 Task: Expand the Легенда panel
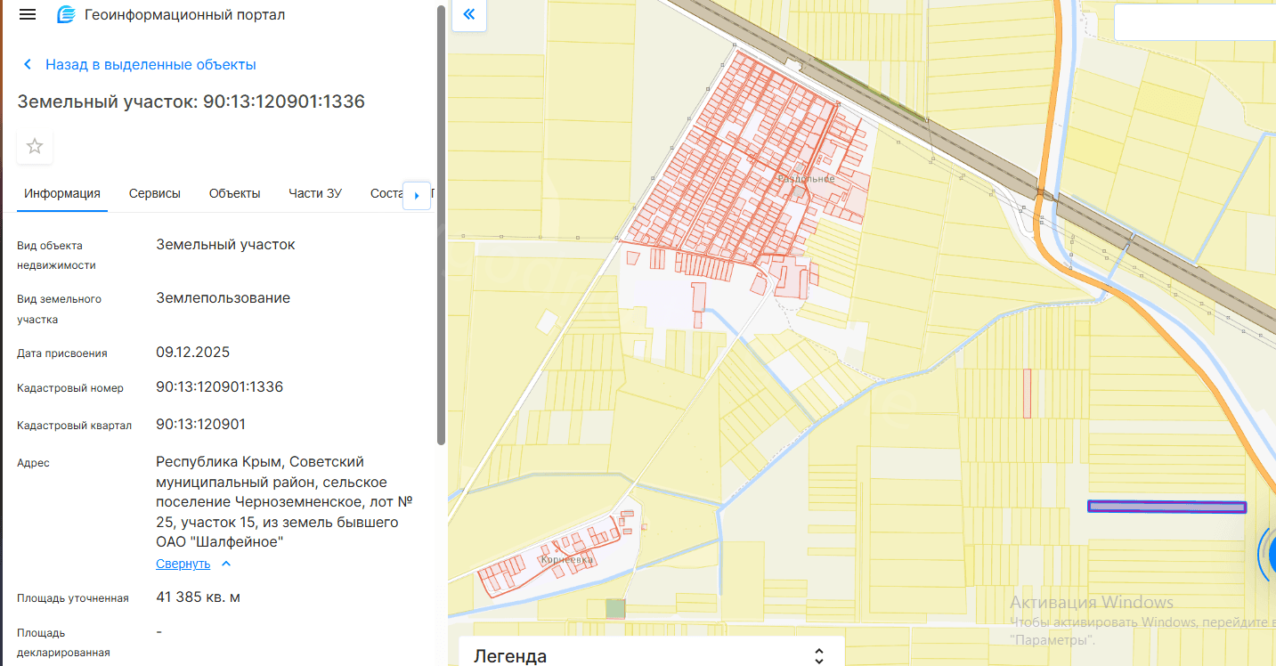819,655
